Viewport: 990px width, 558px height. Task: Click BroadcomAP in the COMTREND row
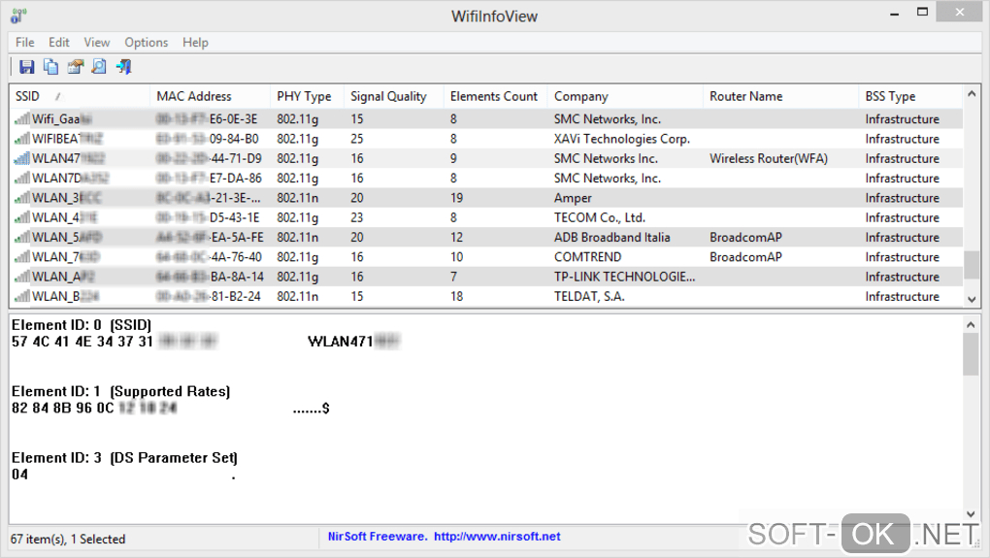(x=745, y=257)
